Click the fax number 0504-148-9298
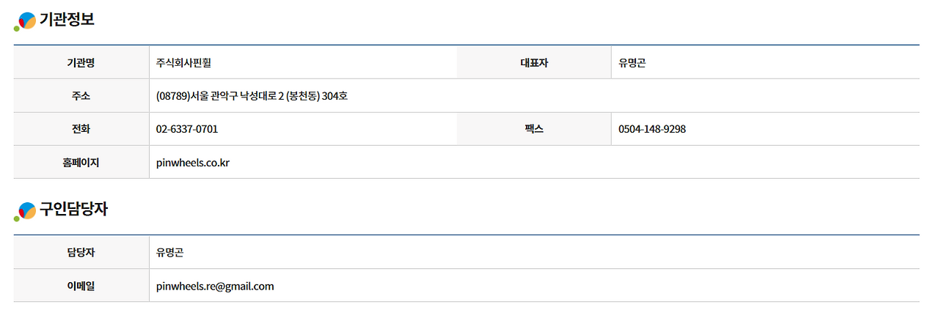The height and width of the screenshot is (310, 939). click(x=651, y=129)
